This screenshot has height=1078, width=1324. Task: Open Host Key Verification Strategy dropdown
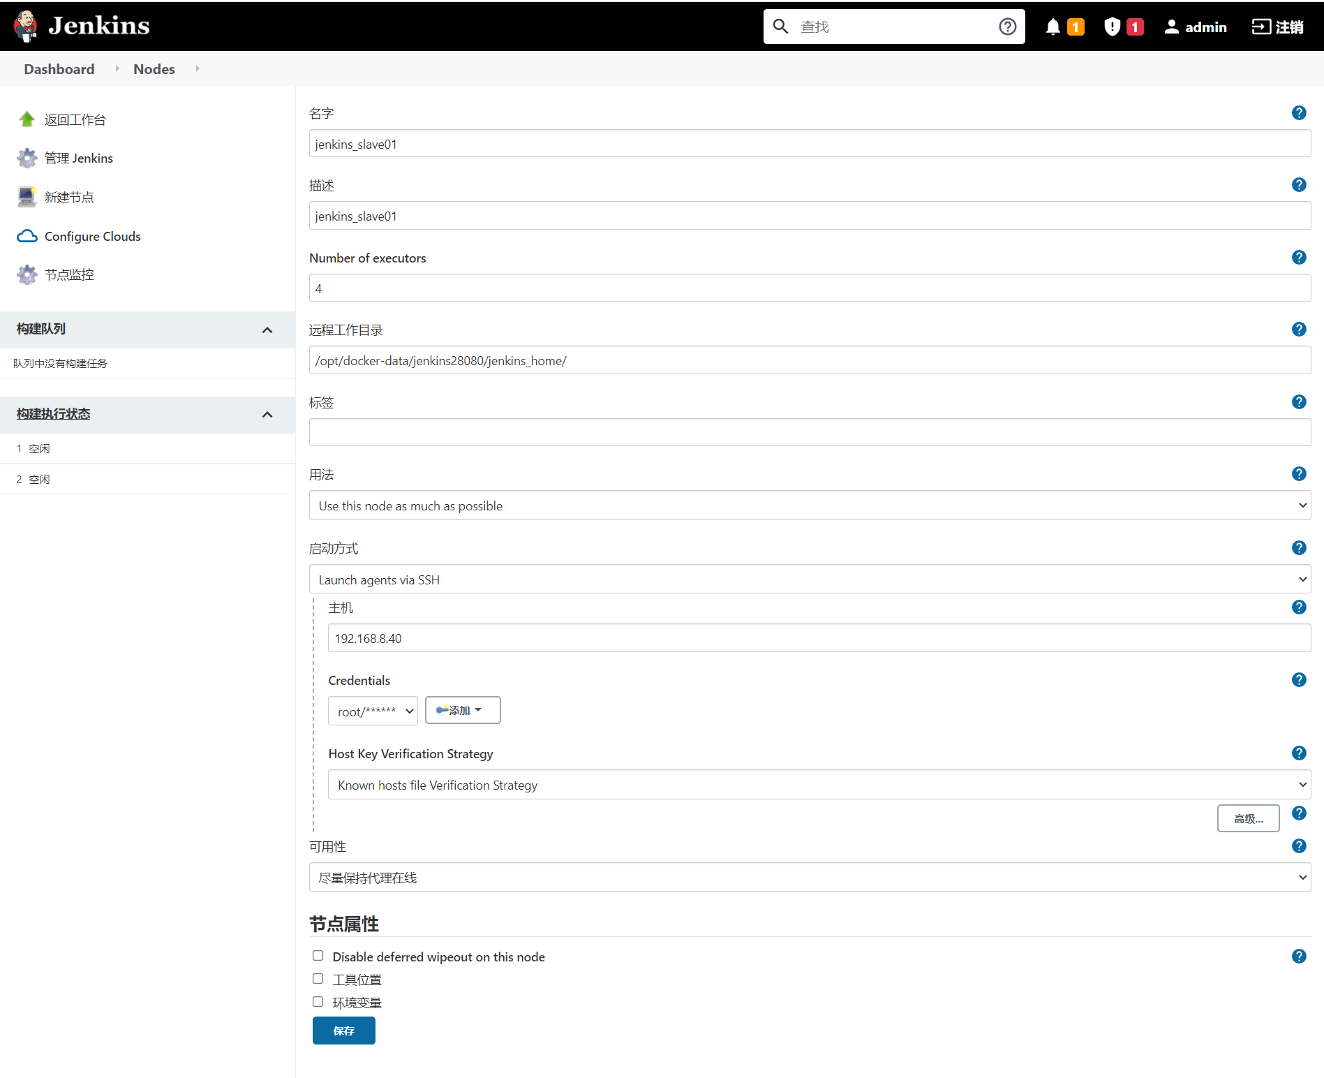click(x=819, y=785)
